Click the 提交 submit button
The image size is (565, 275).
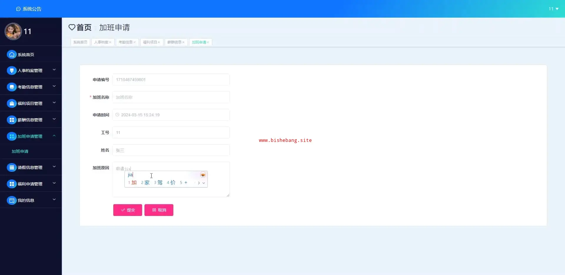point(128,210)
